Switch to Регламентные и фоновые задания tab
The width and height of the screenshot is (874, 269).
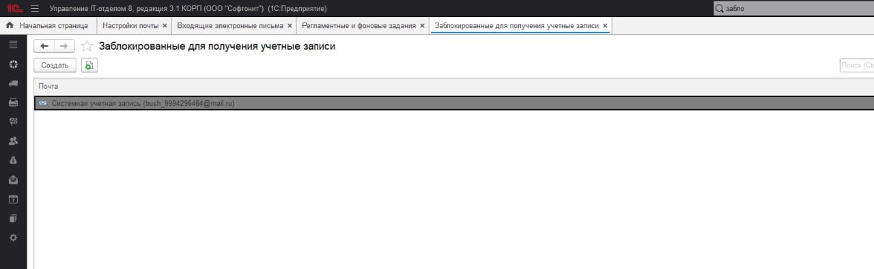(x=359, y=25)
